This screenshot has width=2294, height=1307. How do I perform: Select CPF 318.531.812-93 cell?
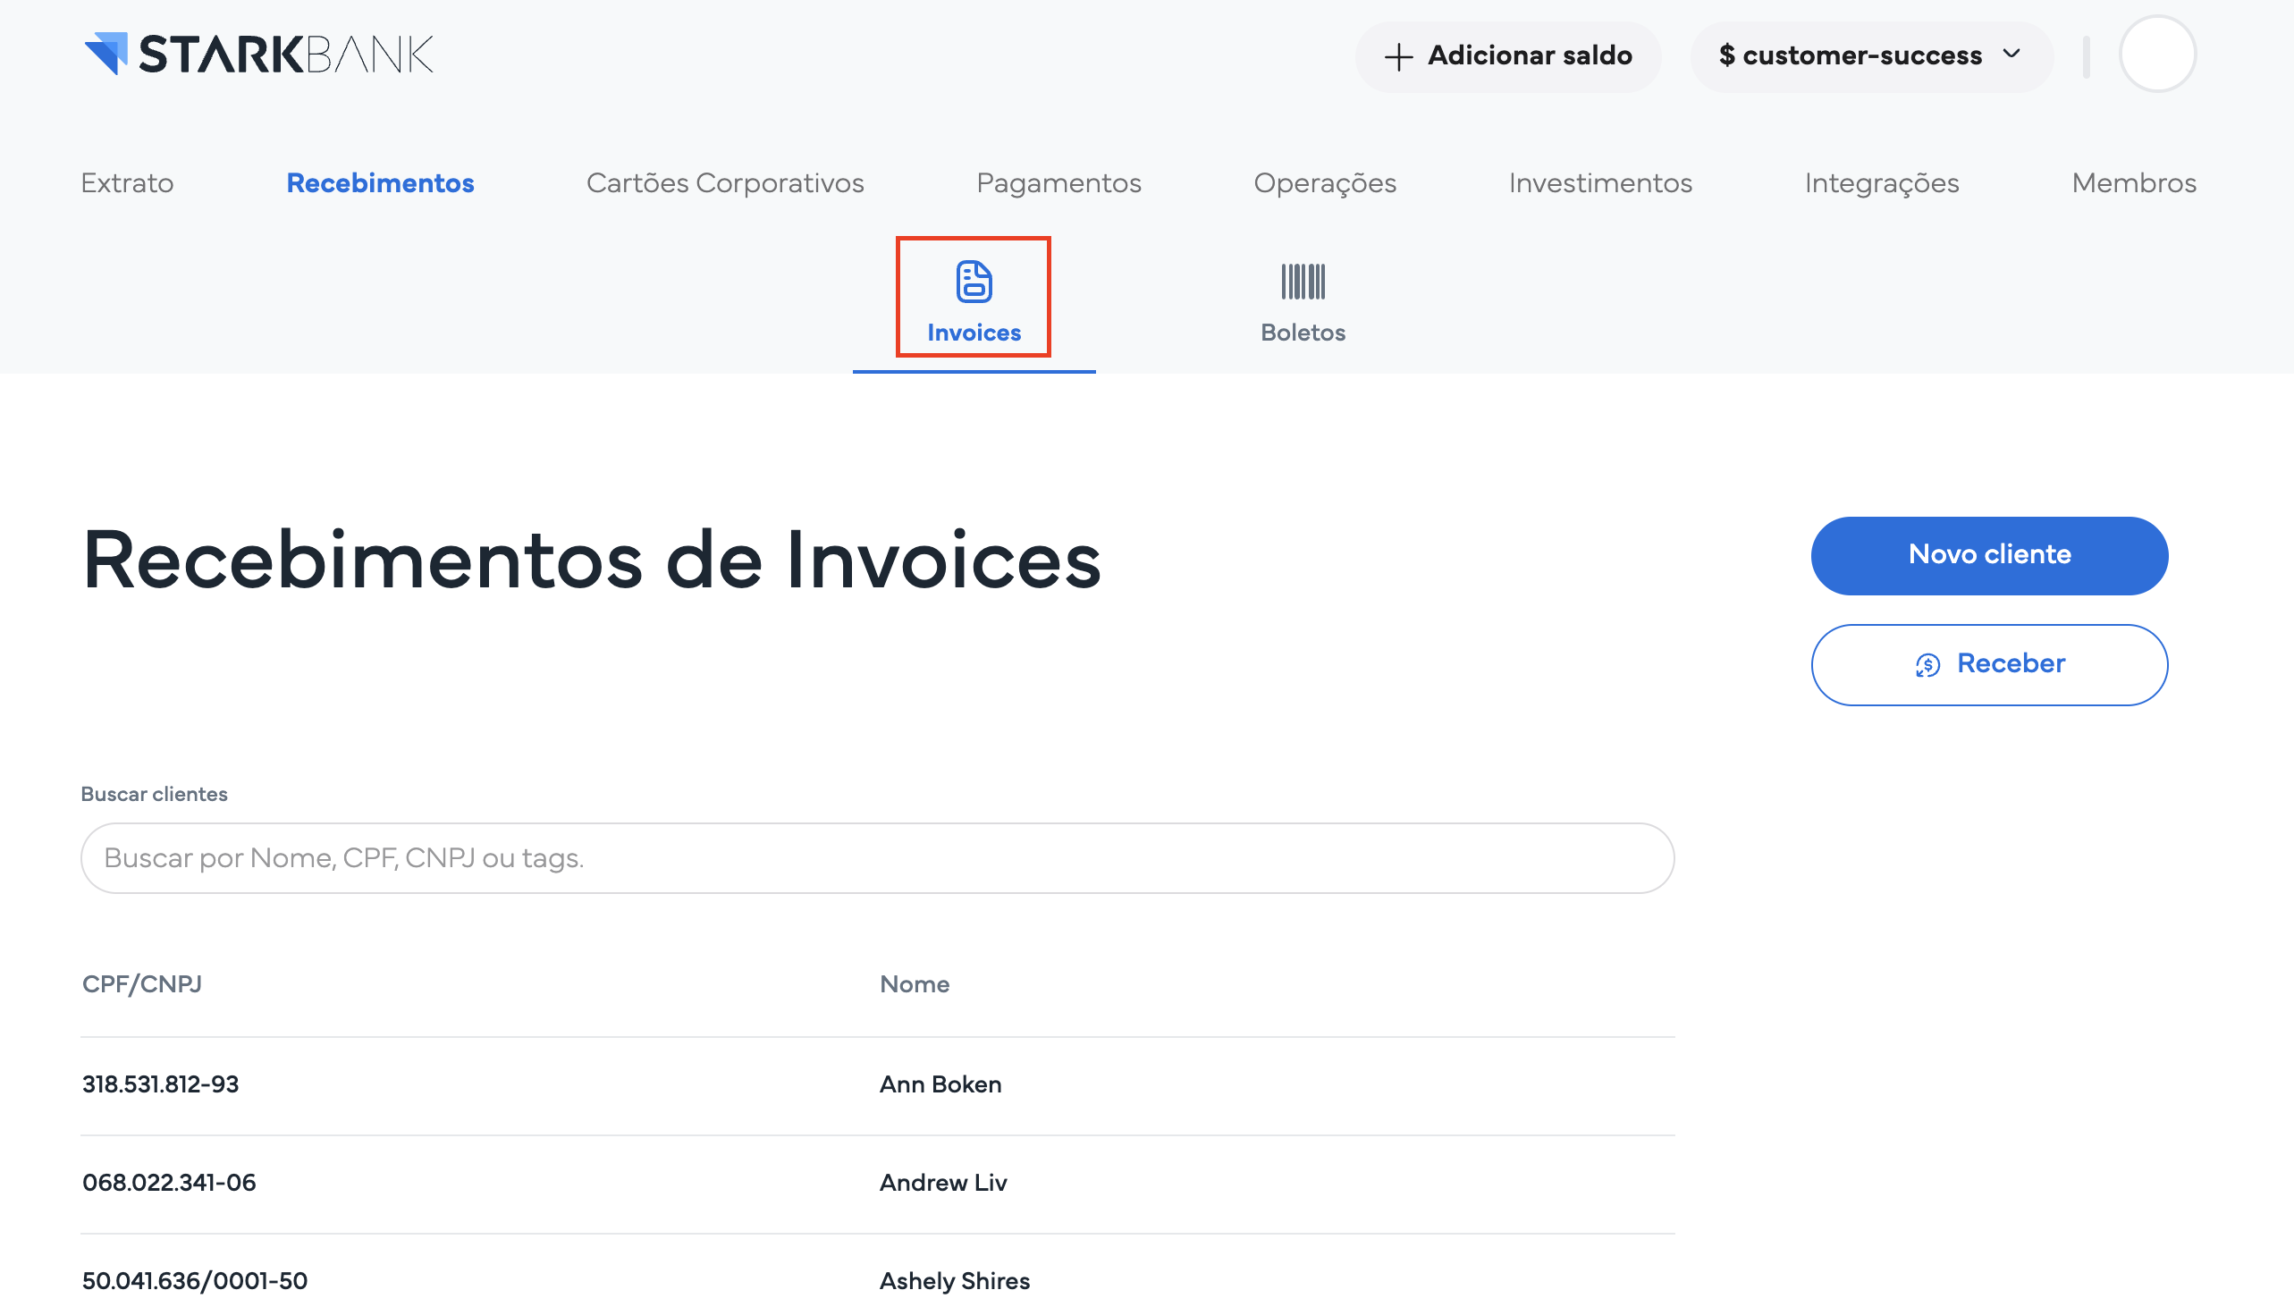click(x=161, y=1084)
